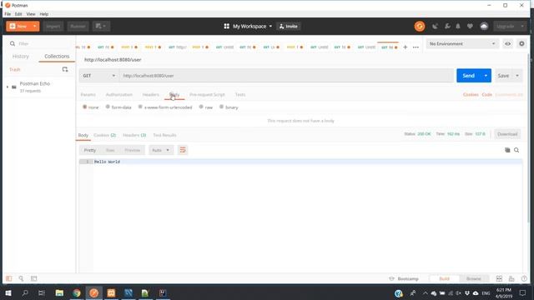This screenshot has width=534, height=300.
Task: Select the none body type radio
Action: [x=84, y=107]
